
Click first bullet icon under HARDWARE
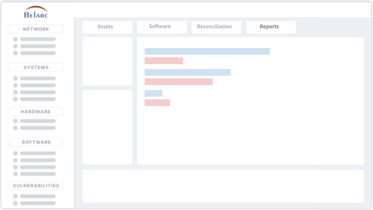(16, 121)
